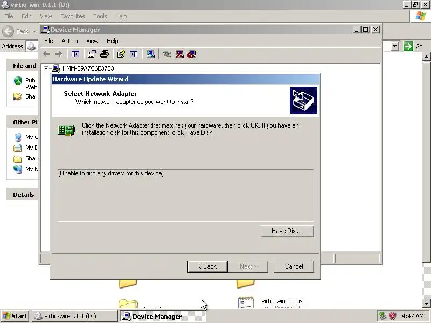Screen dimensions: 431x323
Task: Click the network adapter card icon
Action: [66, 130]
